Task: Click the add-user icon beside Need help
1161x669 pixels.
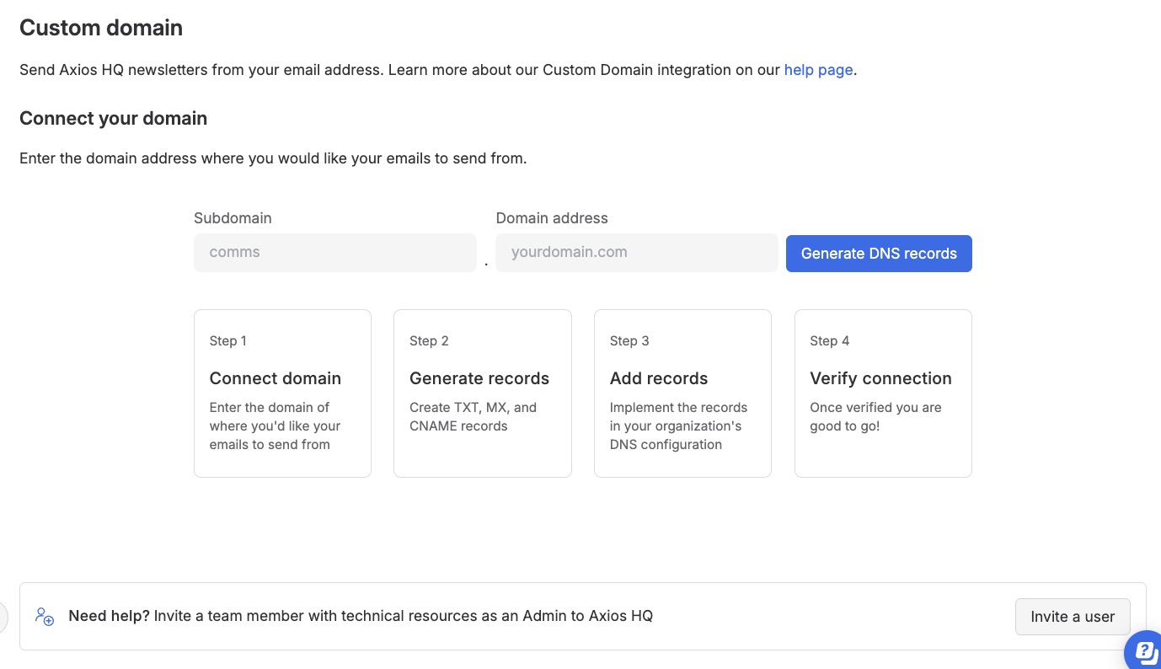Action: pos(45,616)
